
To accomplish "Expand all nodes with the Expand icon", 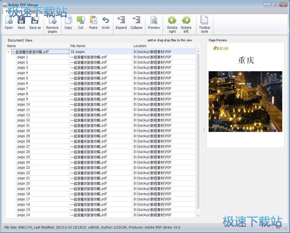I will coord(121,22).
